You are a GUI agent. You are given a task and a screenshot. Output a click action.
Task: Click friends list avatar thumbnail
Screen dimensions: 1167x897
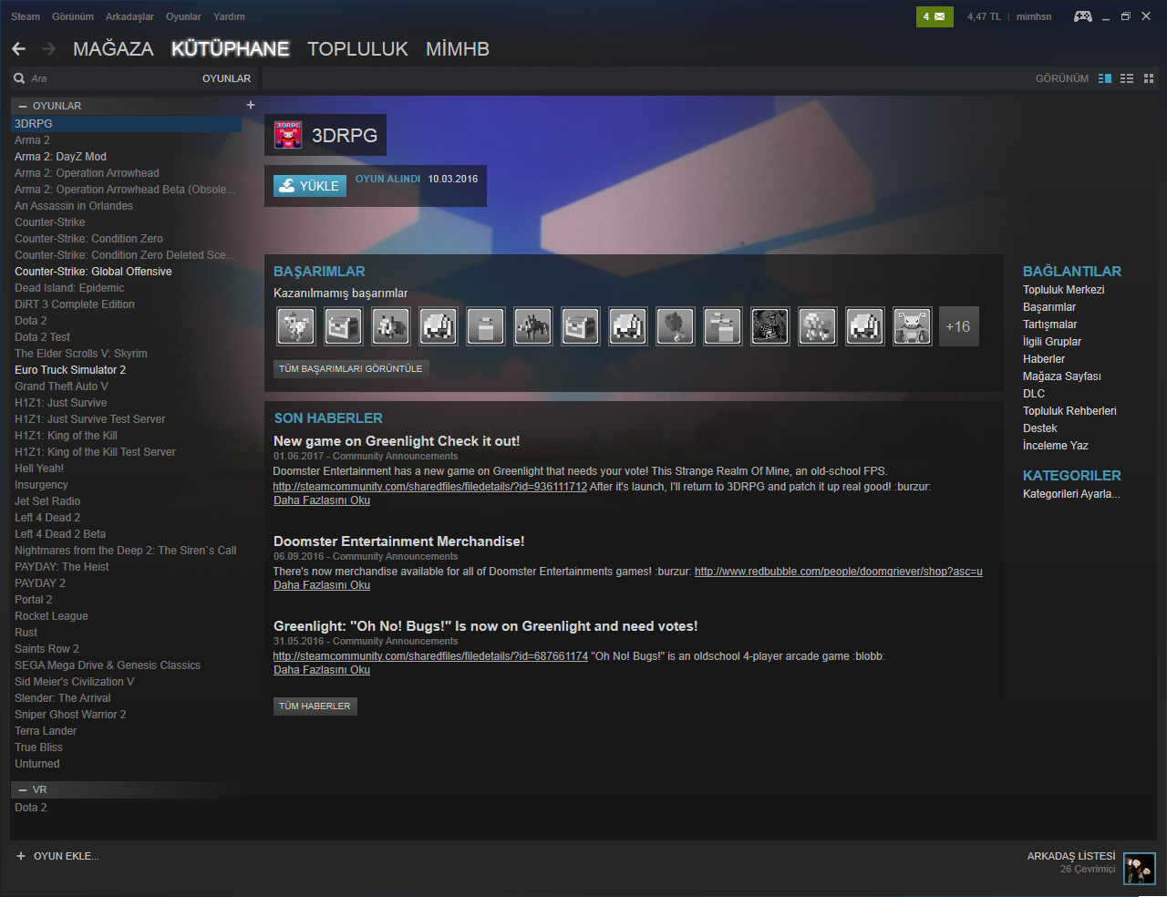point(1139,869)
